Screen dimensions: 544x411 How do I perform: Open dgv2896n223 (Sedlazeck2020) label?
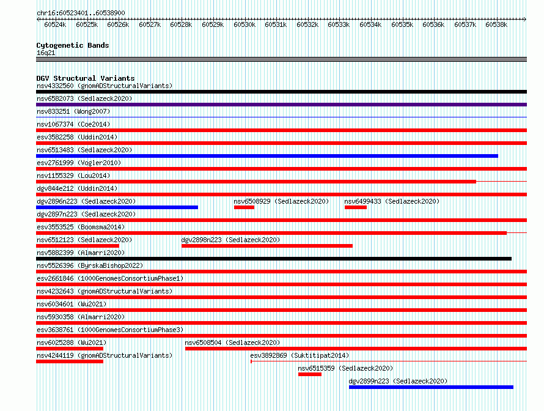tap(86, 201)
